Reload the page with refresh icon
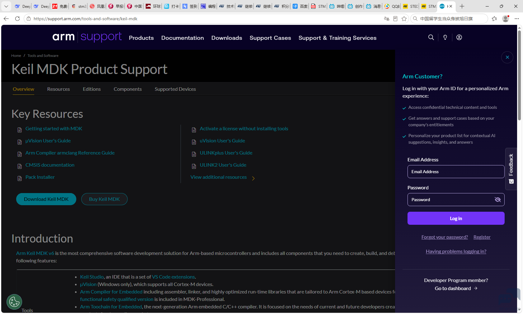 tap(17, 19)
